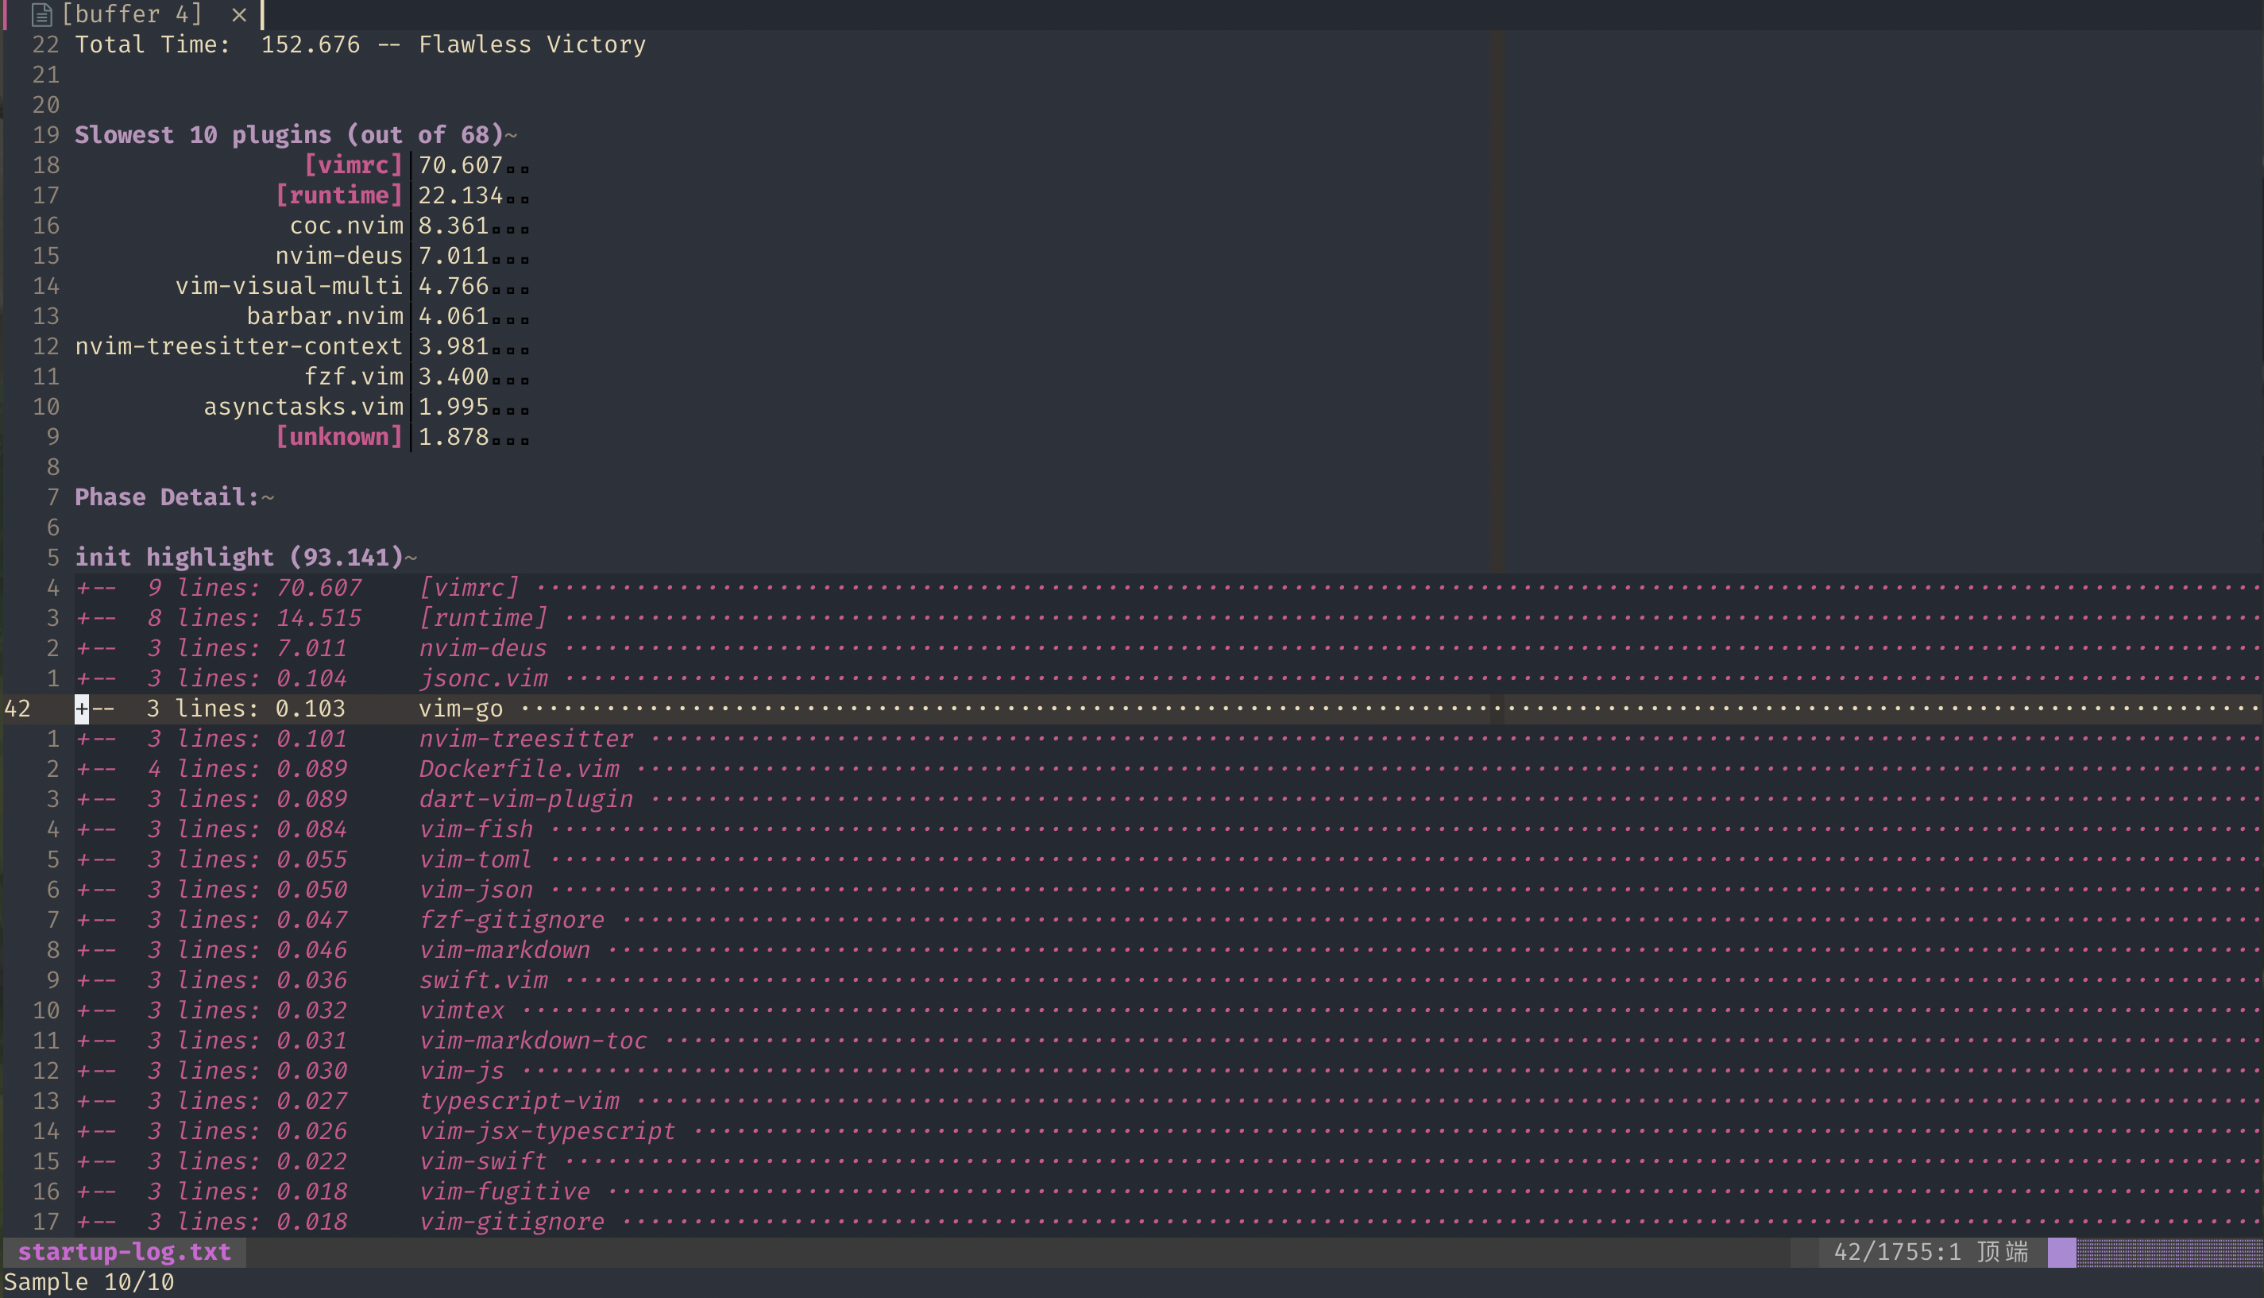Expand the nvim-deus fold marker

pos(82,649)
